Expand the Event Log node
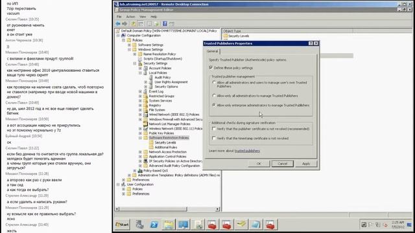 point(140,91)
